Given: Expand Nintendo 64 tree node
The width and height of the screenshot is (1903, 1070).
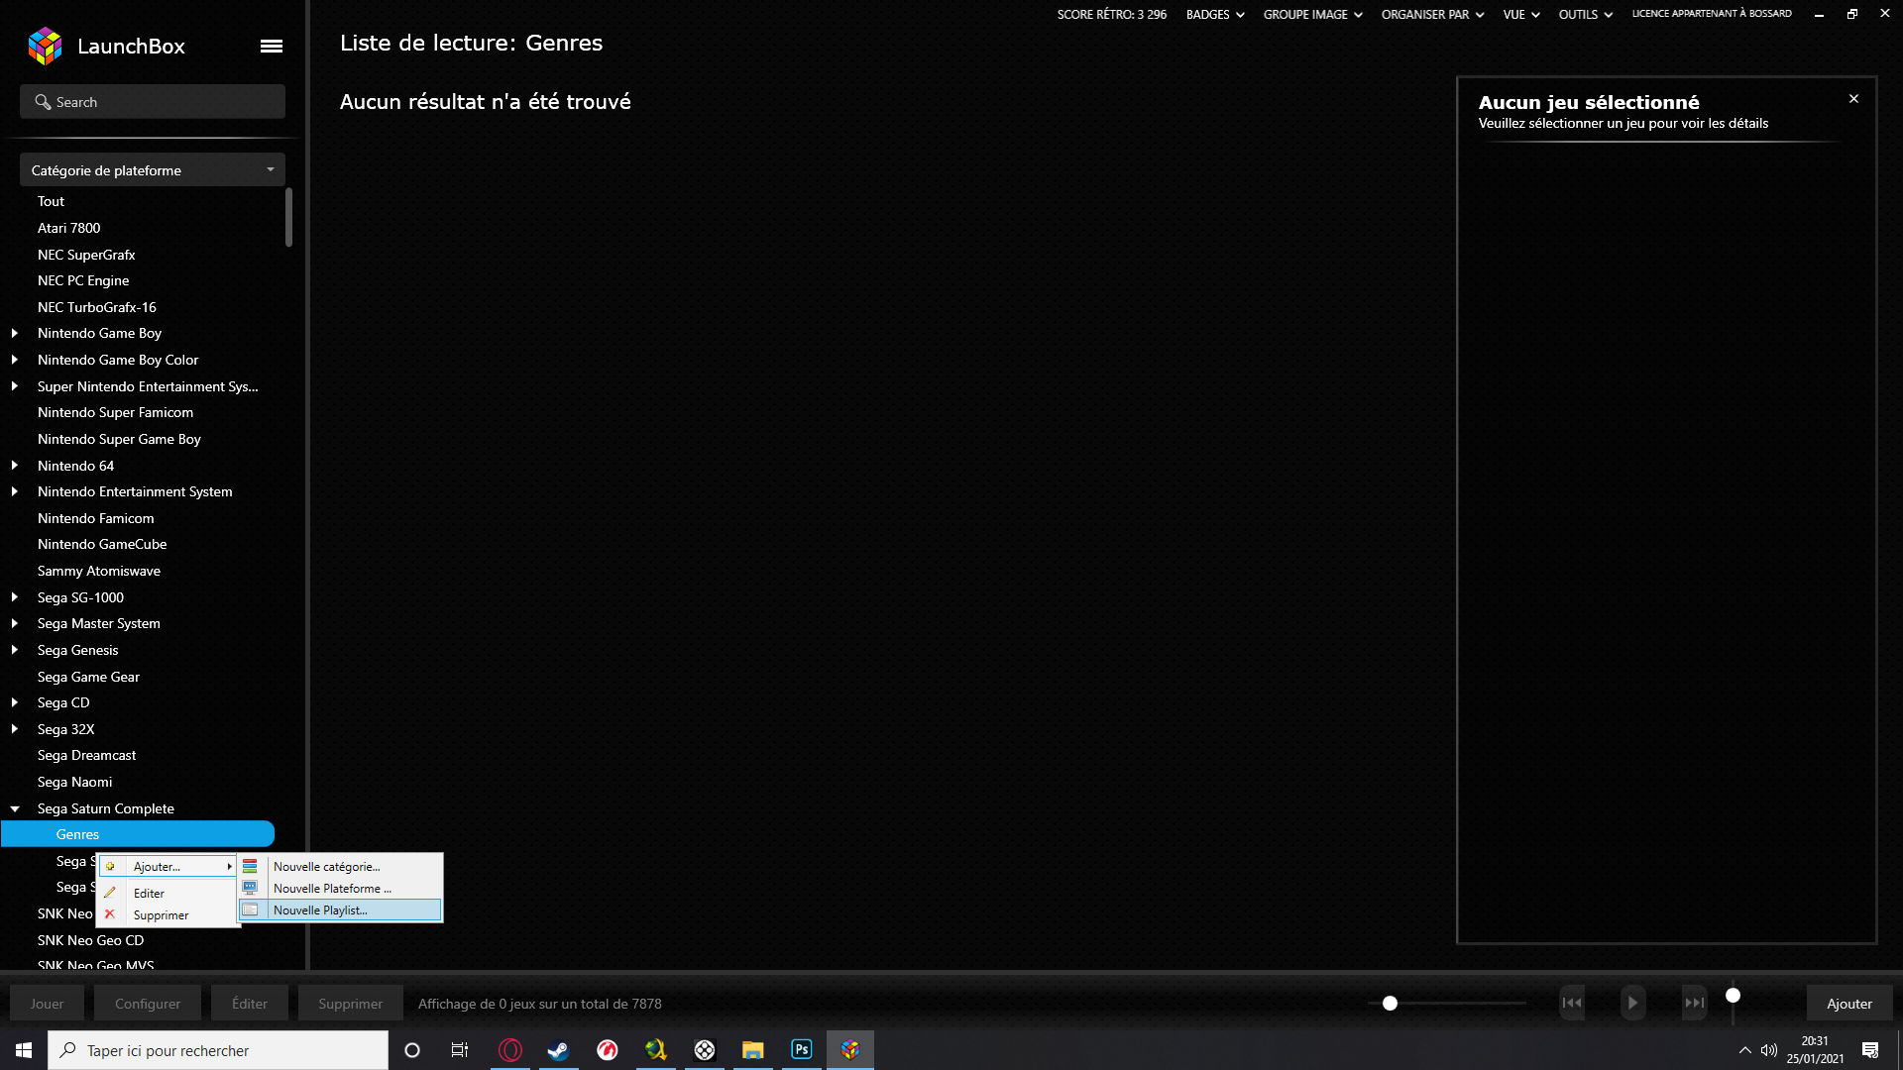Looking at the screenshot, I should [x=15, y=466].
